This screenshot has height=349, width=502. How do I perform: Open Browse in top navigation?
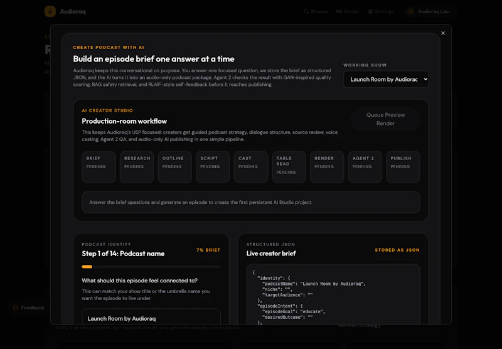point(316,11)
